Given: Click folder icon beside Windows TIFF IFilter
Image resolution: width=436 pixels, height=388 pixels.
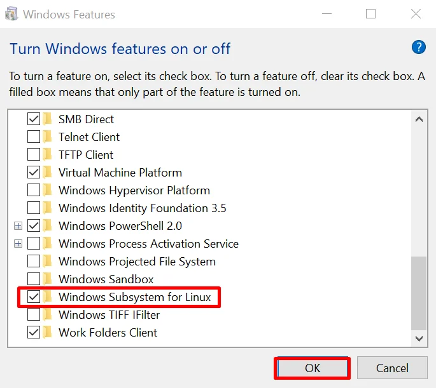Looking at the screenshot, I should (x=48, y=314).
